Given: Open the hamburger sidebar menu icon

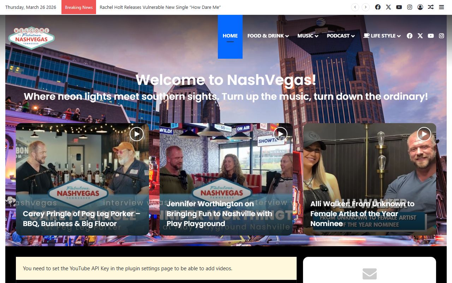Looking at the screenshot, I should [441, 7].
